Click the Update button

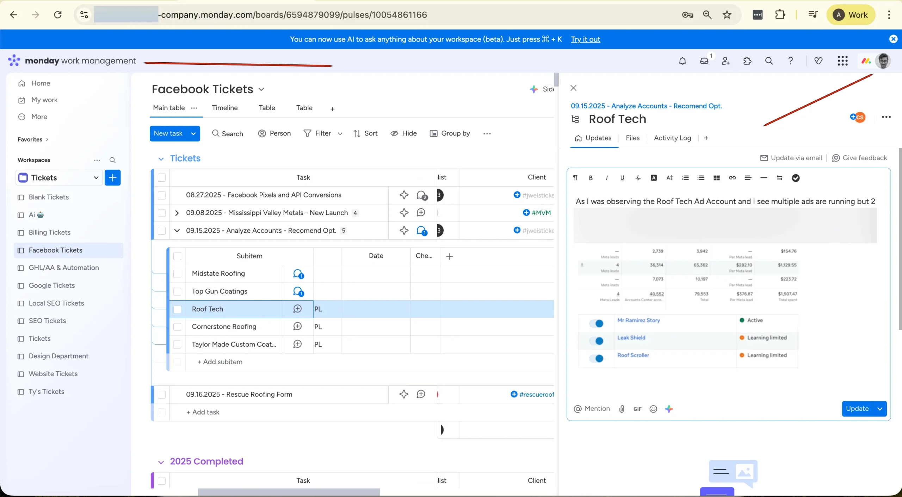coord(857,409)
